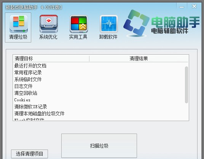
Task: Select the 常用程序记录 row
Action: 99,72
